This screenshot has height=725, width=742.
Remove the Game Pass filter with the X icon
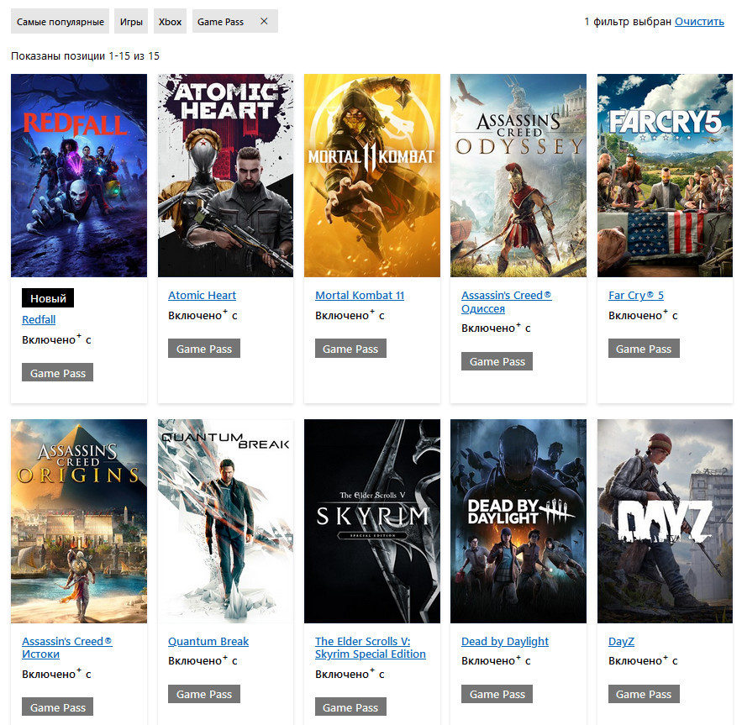(x=264, y=21)
